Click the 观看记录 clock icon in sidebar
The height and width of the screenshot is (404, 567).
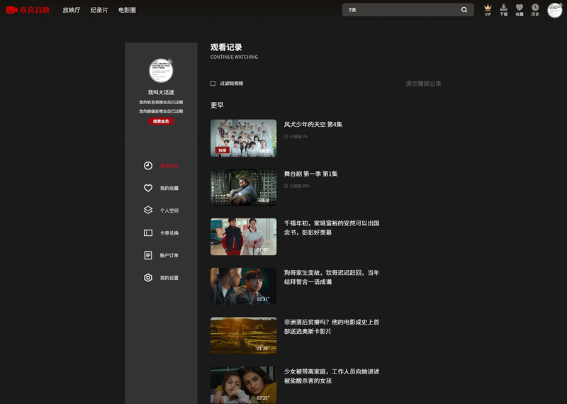point(148,166)
